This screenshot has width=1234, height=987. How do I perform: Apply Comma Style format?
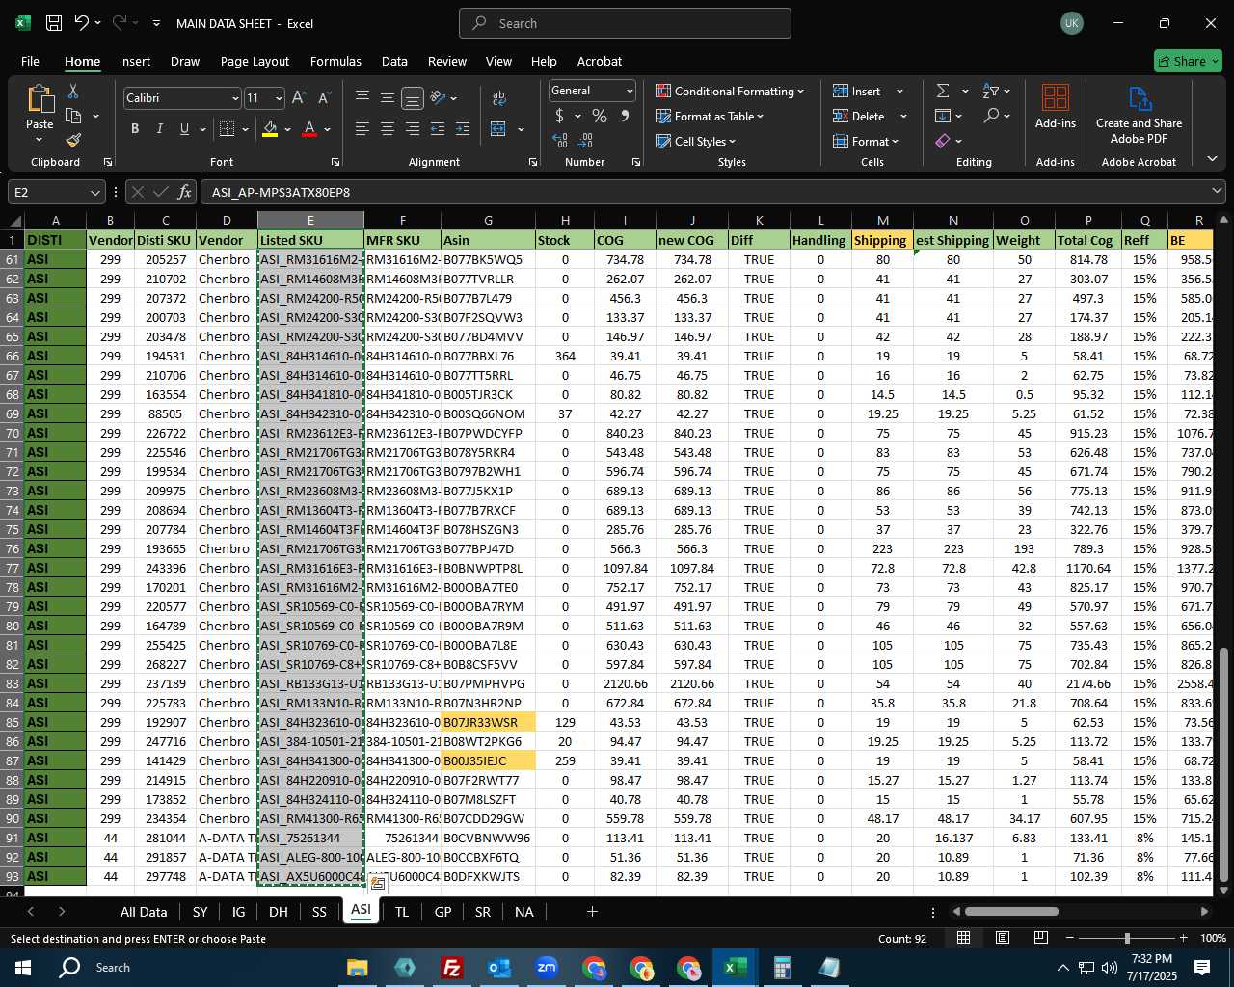(625, 116)
